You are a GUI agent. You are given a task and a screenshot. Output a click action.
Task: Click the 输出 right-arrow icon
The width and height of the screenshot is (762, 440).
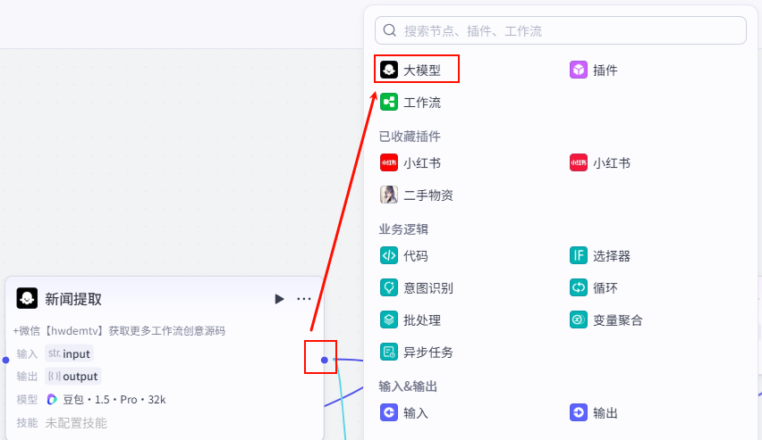point(579,412)
